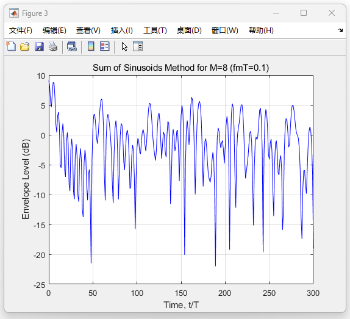350x319 pixels.
Task: Open the 窗口(W) menu
Action: point(225,30)
